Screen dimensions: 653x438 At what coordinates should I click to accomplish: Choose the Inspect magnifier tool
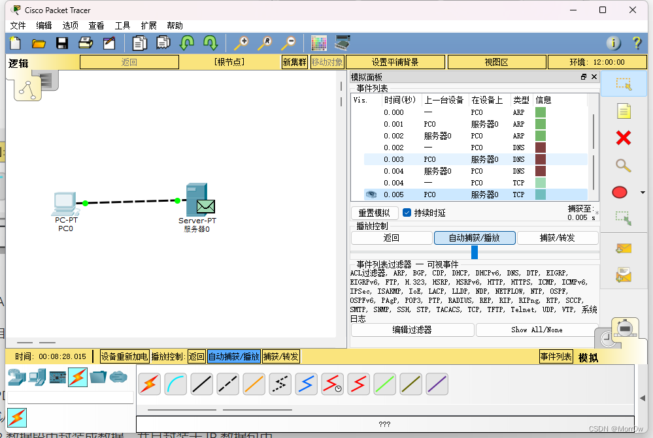click(623, 166)
